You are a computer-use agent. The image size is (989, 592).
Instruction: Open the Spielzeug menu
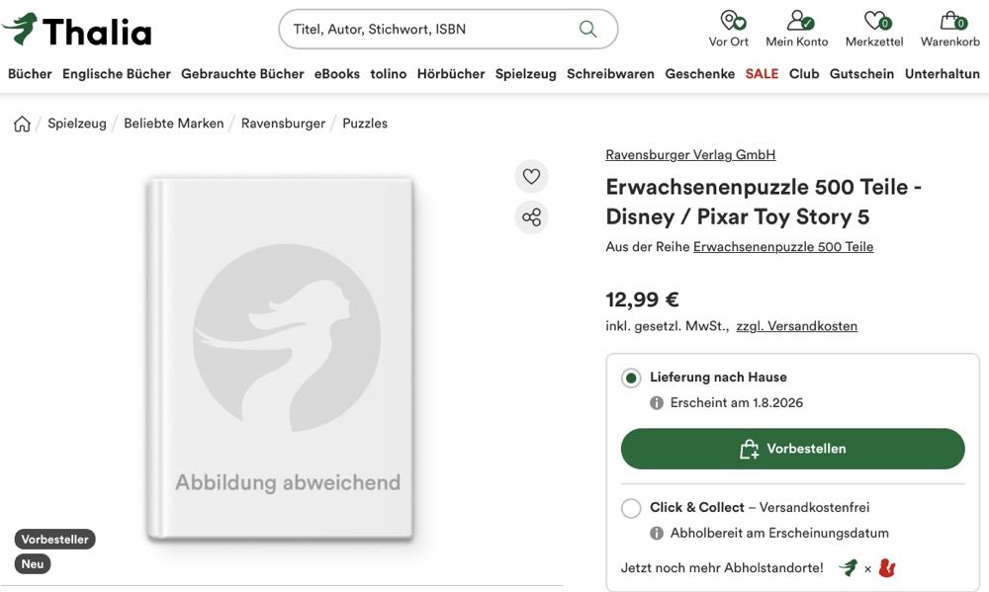coord(525,74)
